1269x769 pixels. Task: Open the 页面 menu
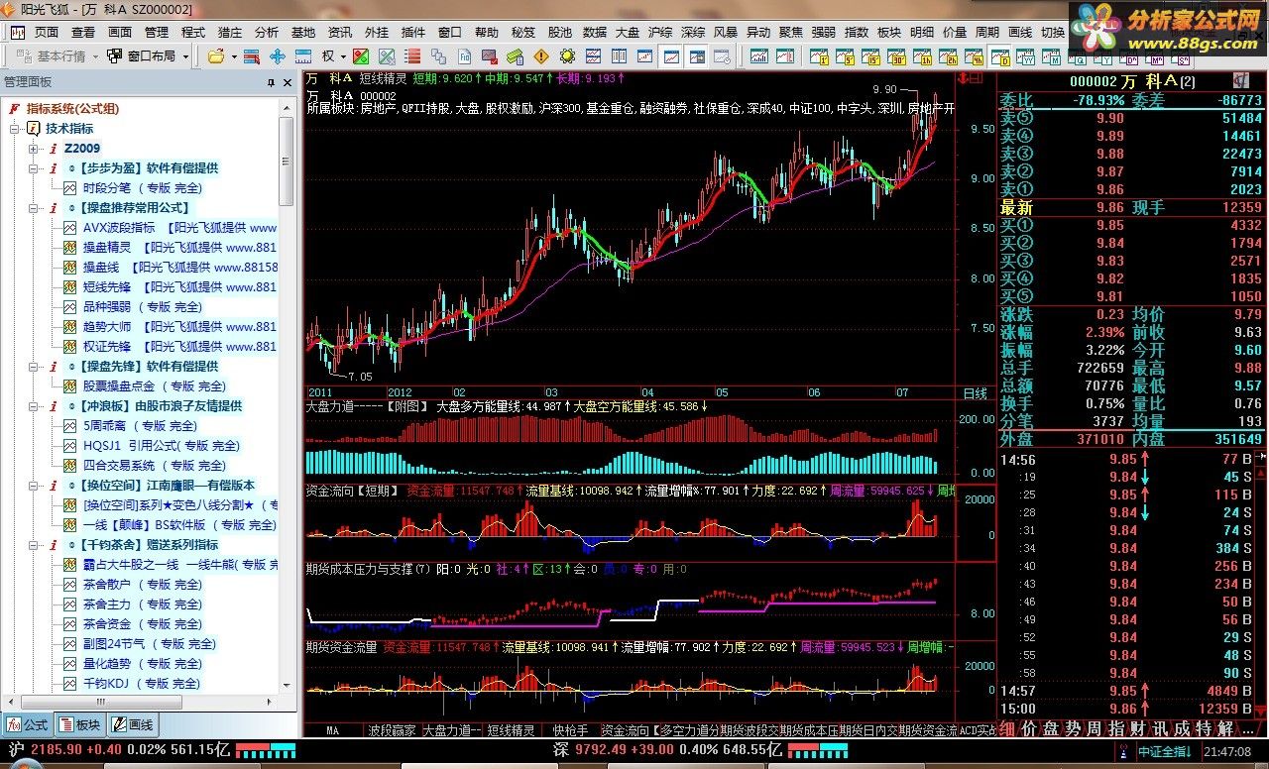47,32
